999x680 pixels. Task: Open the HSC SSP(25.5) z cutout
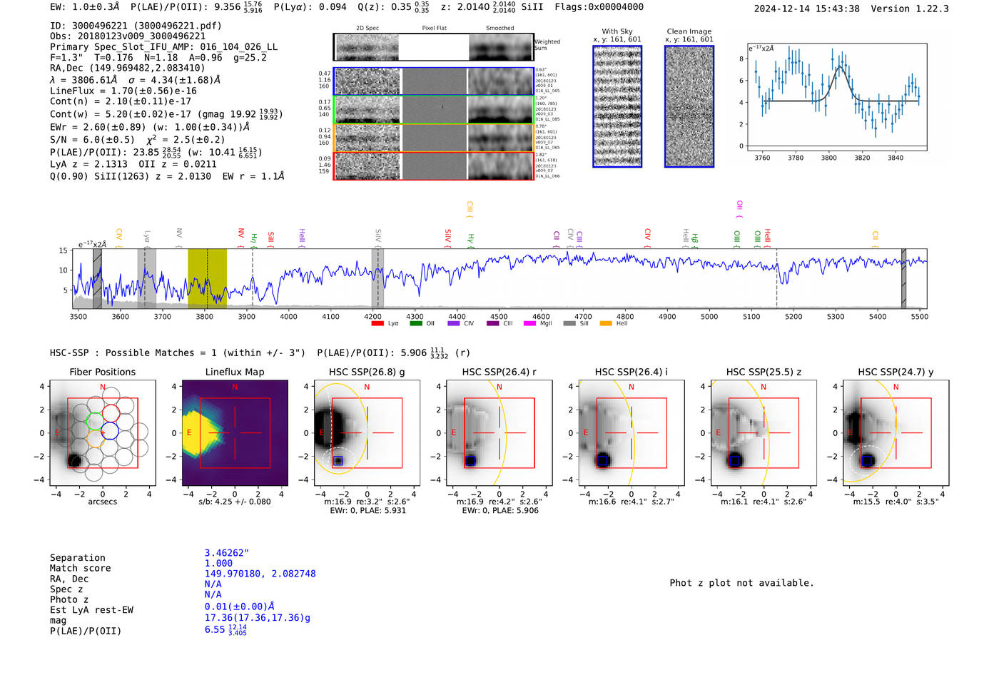[x=764, y=433]
